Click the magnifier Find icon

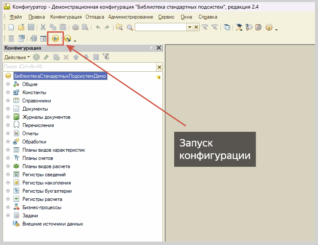pyautogui.click(x=130, y=27)
